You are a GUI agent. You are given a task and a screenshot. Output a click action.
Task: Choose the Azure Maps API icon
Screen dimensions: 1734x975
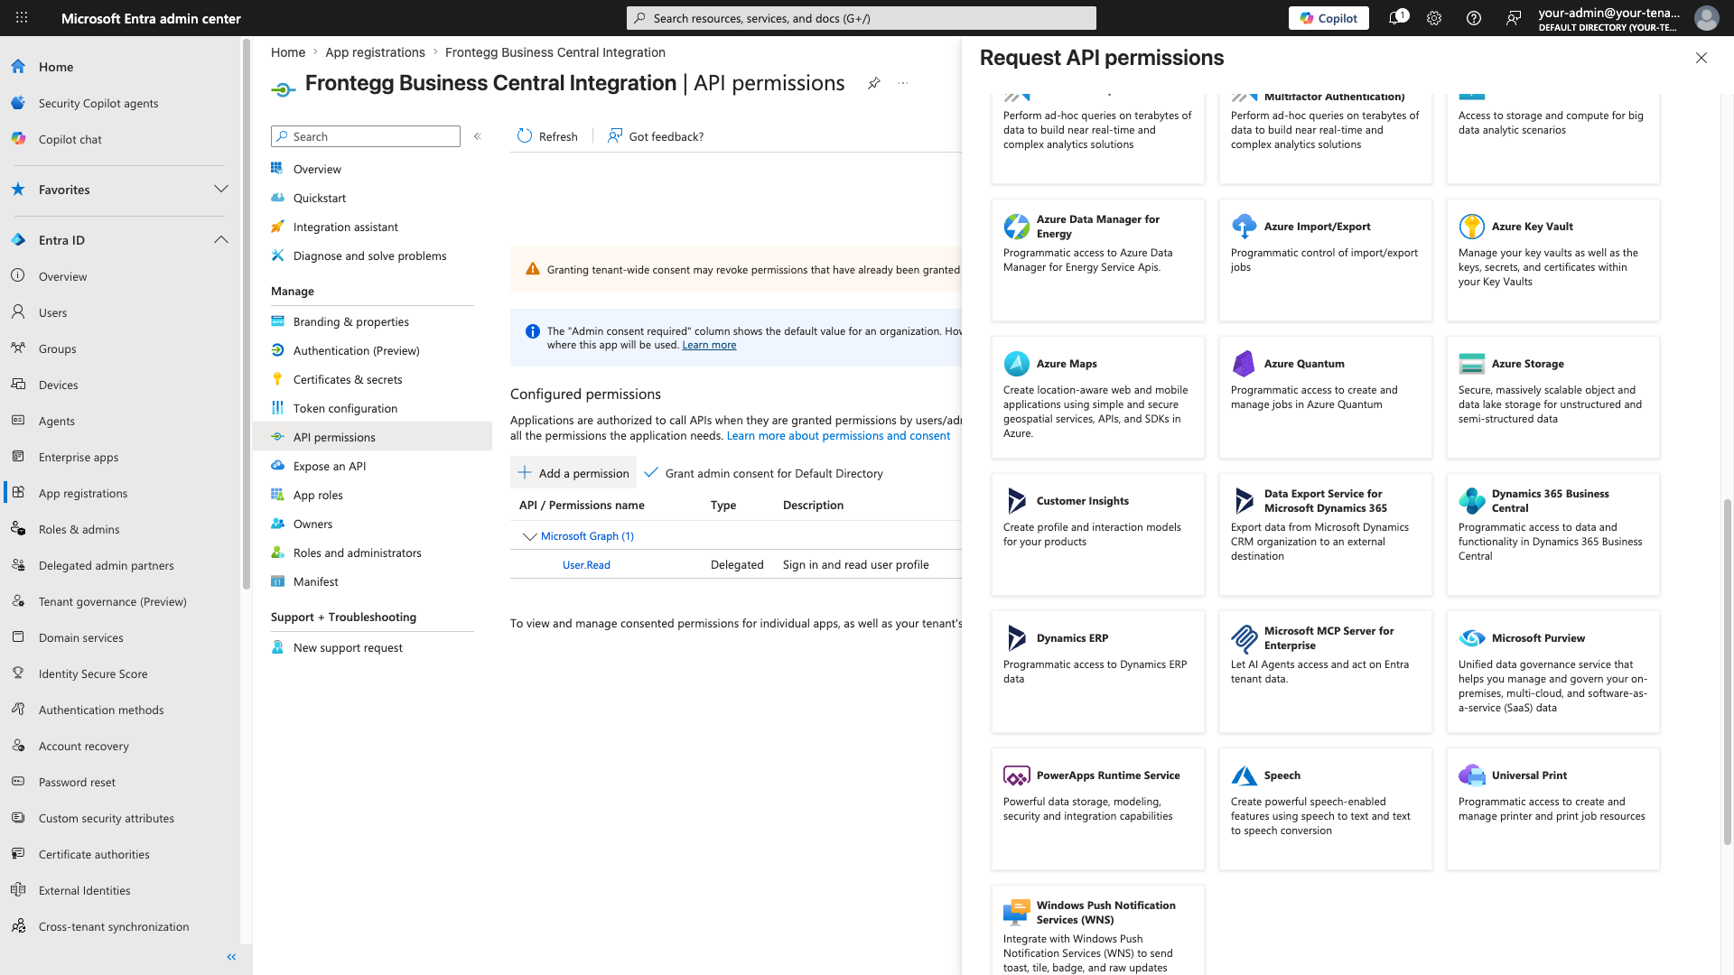click(1016, 364)
